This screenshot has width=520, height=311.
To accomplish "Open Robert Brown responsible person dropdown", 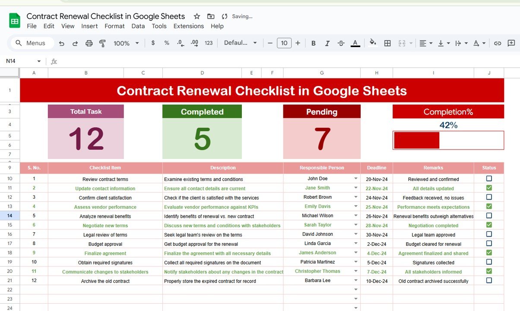I will (x=356, y=197).
